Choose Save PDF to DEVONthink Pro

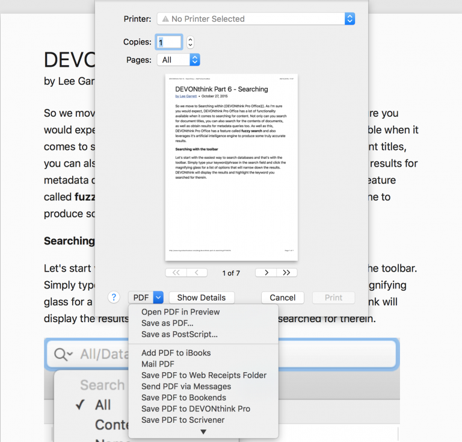point(203,409)
